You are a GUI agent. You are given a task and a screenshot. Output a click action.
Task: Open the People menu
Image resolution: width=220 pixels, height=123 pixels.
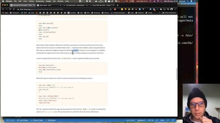click(48, 1)
